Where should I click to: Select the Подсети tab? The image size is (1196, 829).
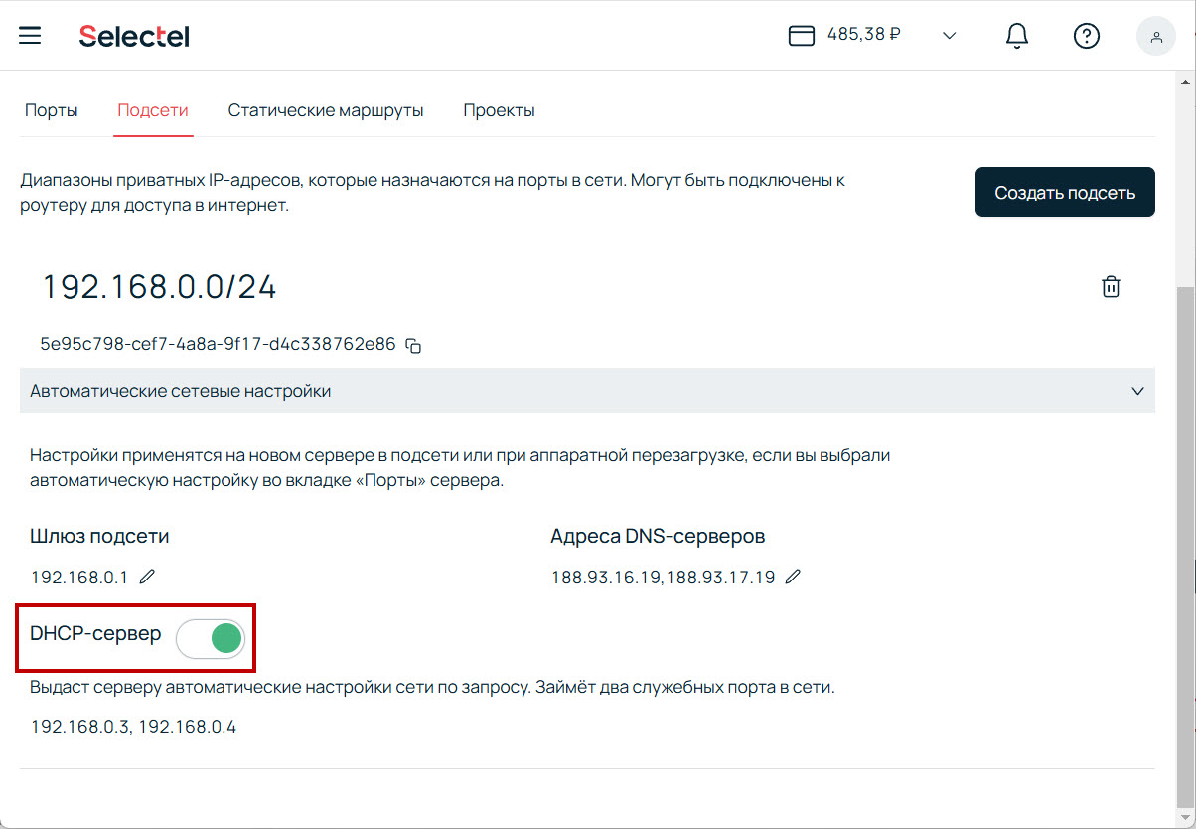pos(153,110)
